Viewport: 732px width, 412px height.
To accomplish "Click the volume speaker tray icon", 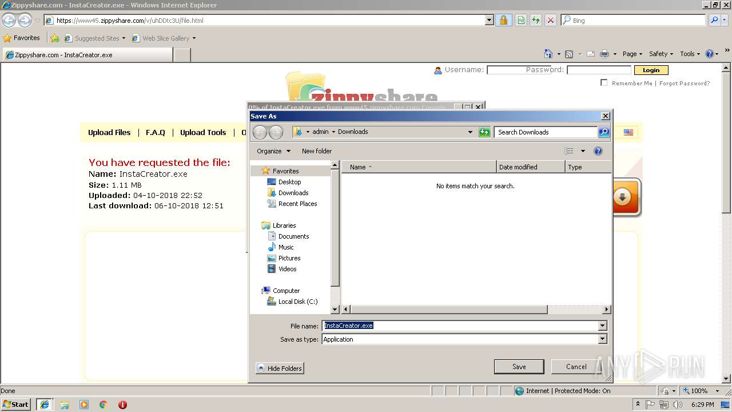I will (678, 405).
